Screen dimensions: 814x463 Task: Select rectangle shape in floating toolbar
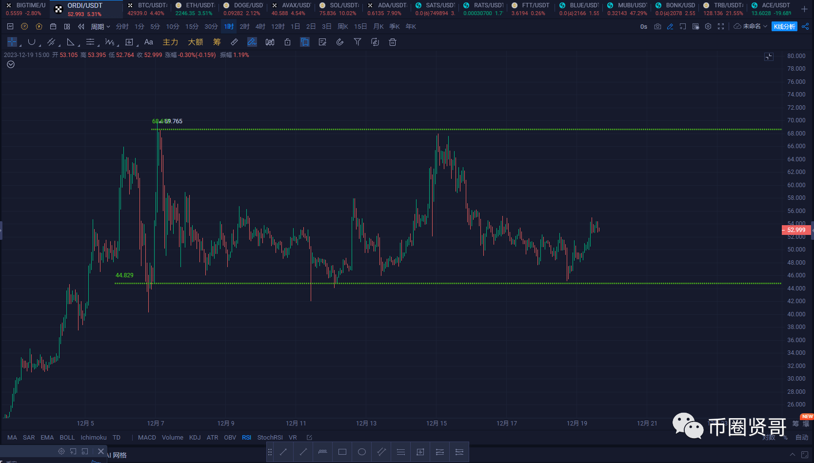(x=342, y=452)
